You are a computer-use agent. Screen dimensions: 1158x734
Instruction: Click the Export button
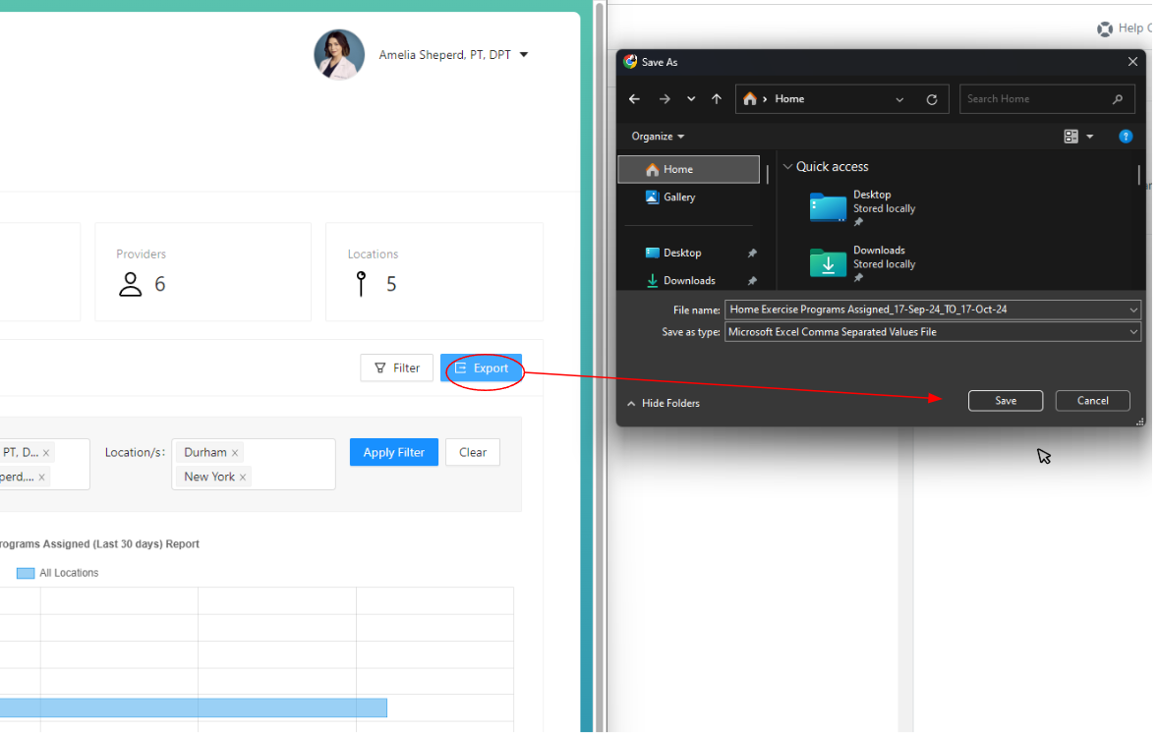(481, 368)
